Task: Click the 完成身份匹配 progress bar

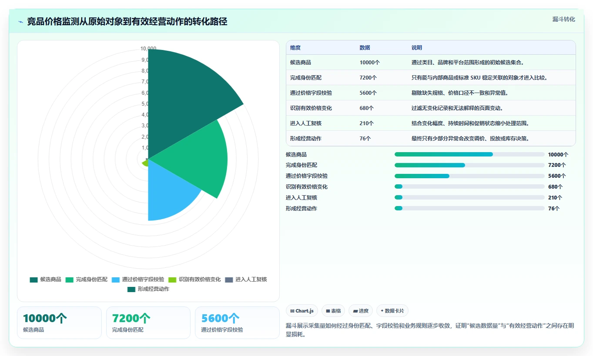Action: [x=469, y=165]
